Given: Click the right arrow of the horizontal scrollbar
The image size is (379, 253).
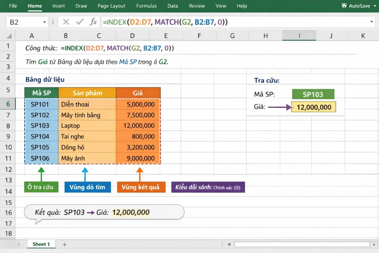Looking at the screenshot, I should pyautogui.click(x=374, y=244).
